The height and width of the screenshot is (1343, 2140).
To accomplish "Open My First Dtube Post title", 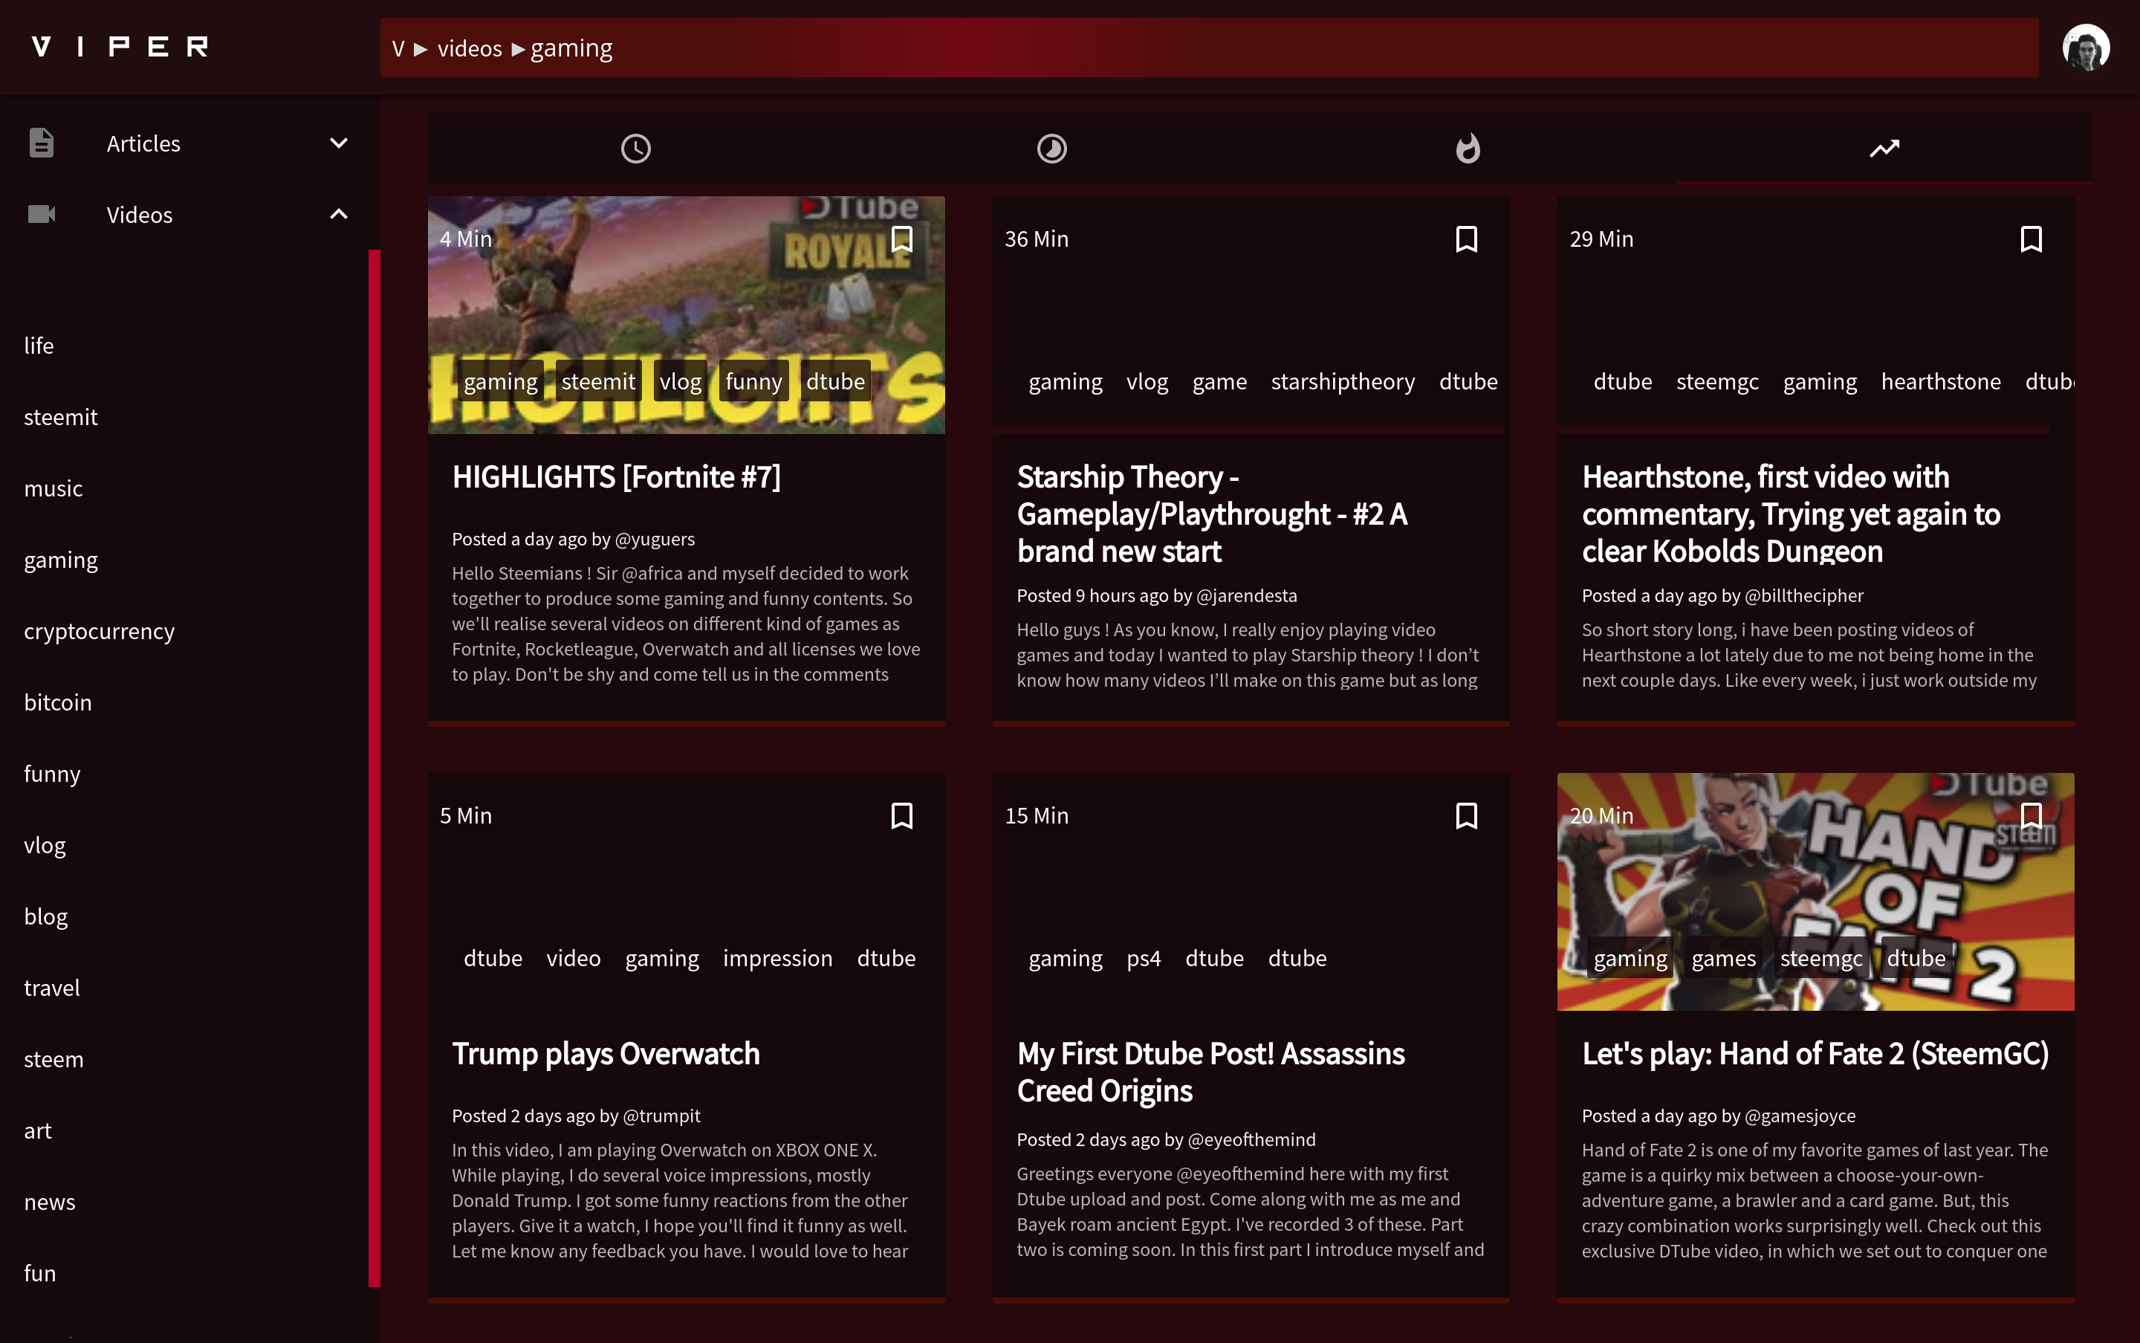I will 1210,1072.
